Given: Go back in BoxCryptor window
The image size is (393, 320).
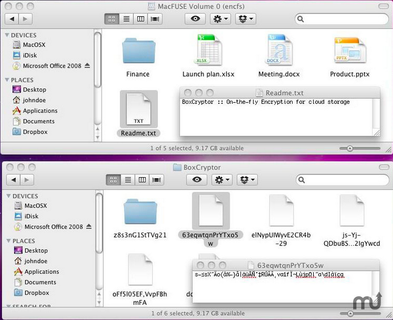Looking at the screenshot, I should point(13,180).
